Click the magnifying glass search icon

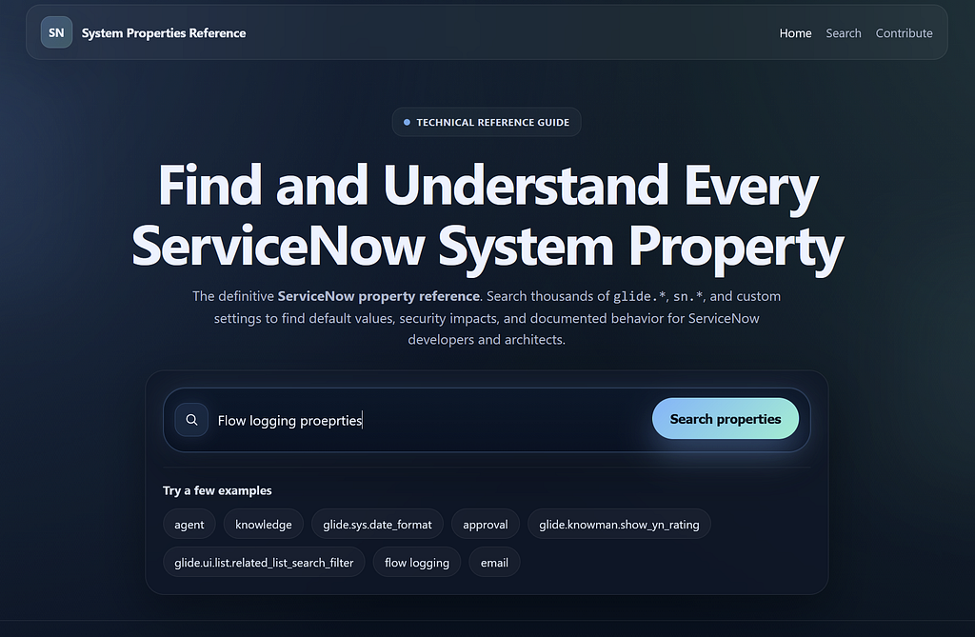(191, 420)
